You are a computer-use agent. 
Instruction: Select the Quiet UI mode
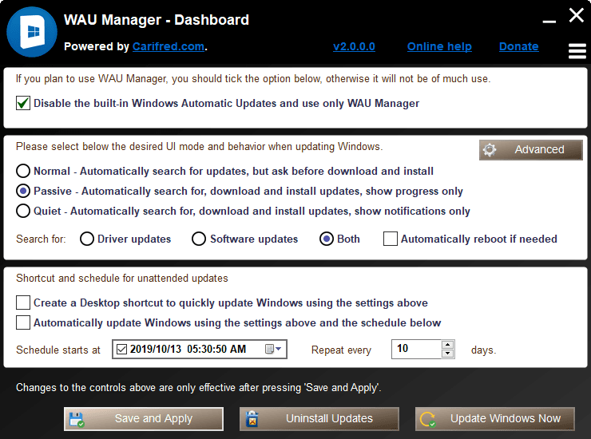[x=23, y=211]
